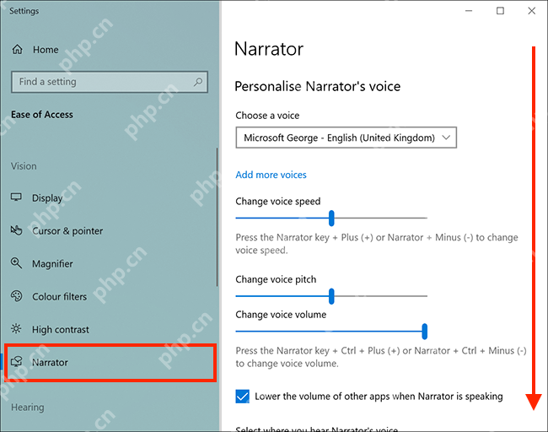This screenshot has width=548, height=432.
Task: Maximize the Settings window
Action: coord(500,11)
